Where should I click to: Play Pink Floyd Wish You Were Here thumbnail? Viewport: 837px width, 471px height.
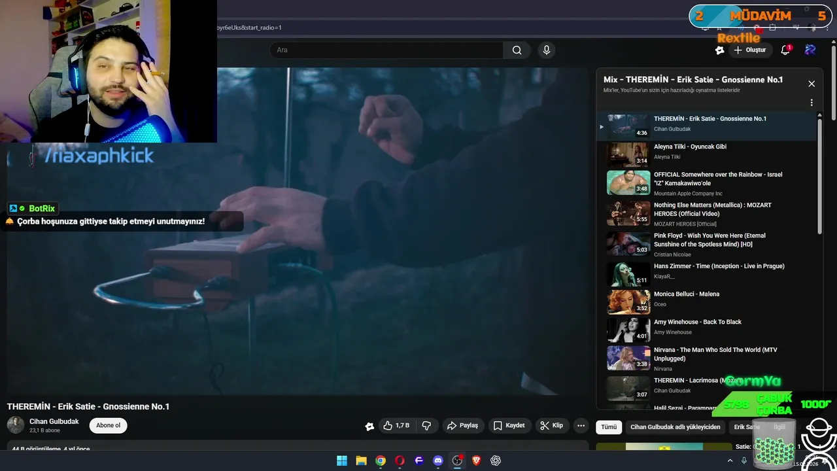tap(628, 244)
